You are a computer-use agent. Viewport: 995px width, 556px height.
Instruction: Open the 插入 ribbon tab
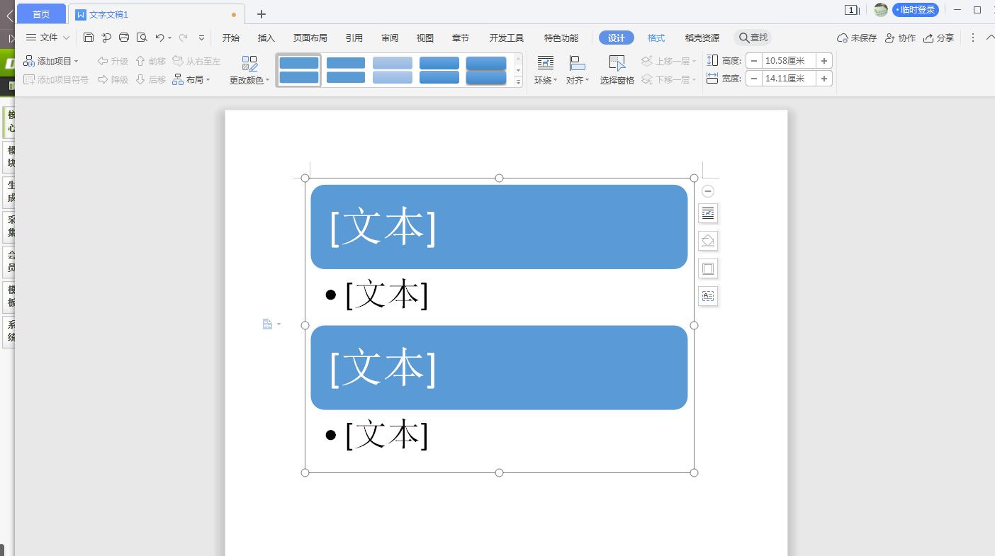(x=266, y=38)
